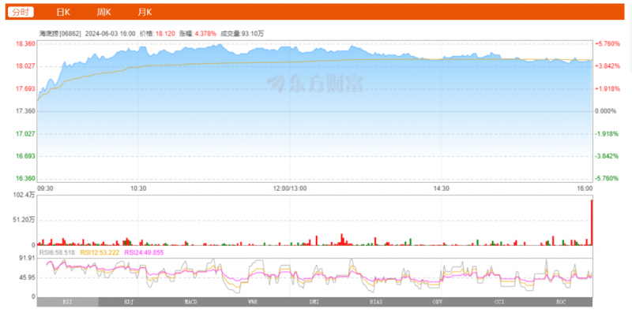Open the DMI indicator tab

(x=314, y=302)
